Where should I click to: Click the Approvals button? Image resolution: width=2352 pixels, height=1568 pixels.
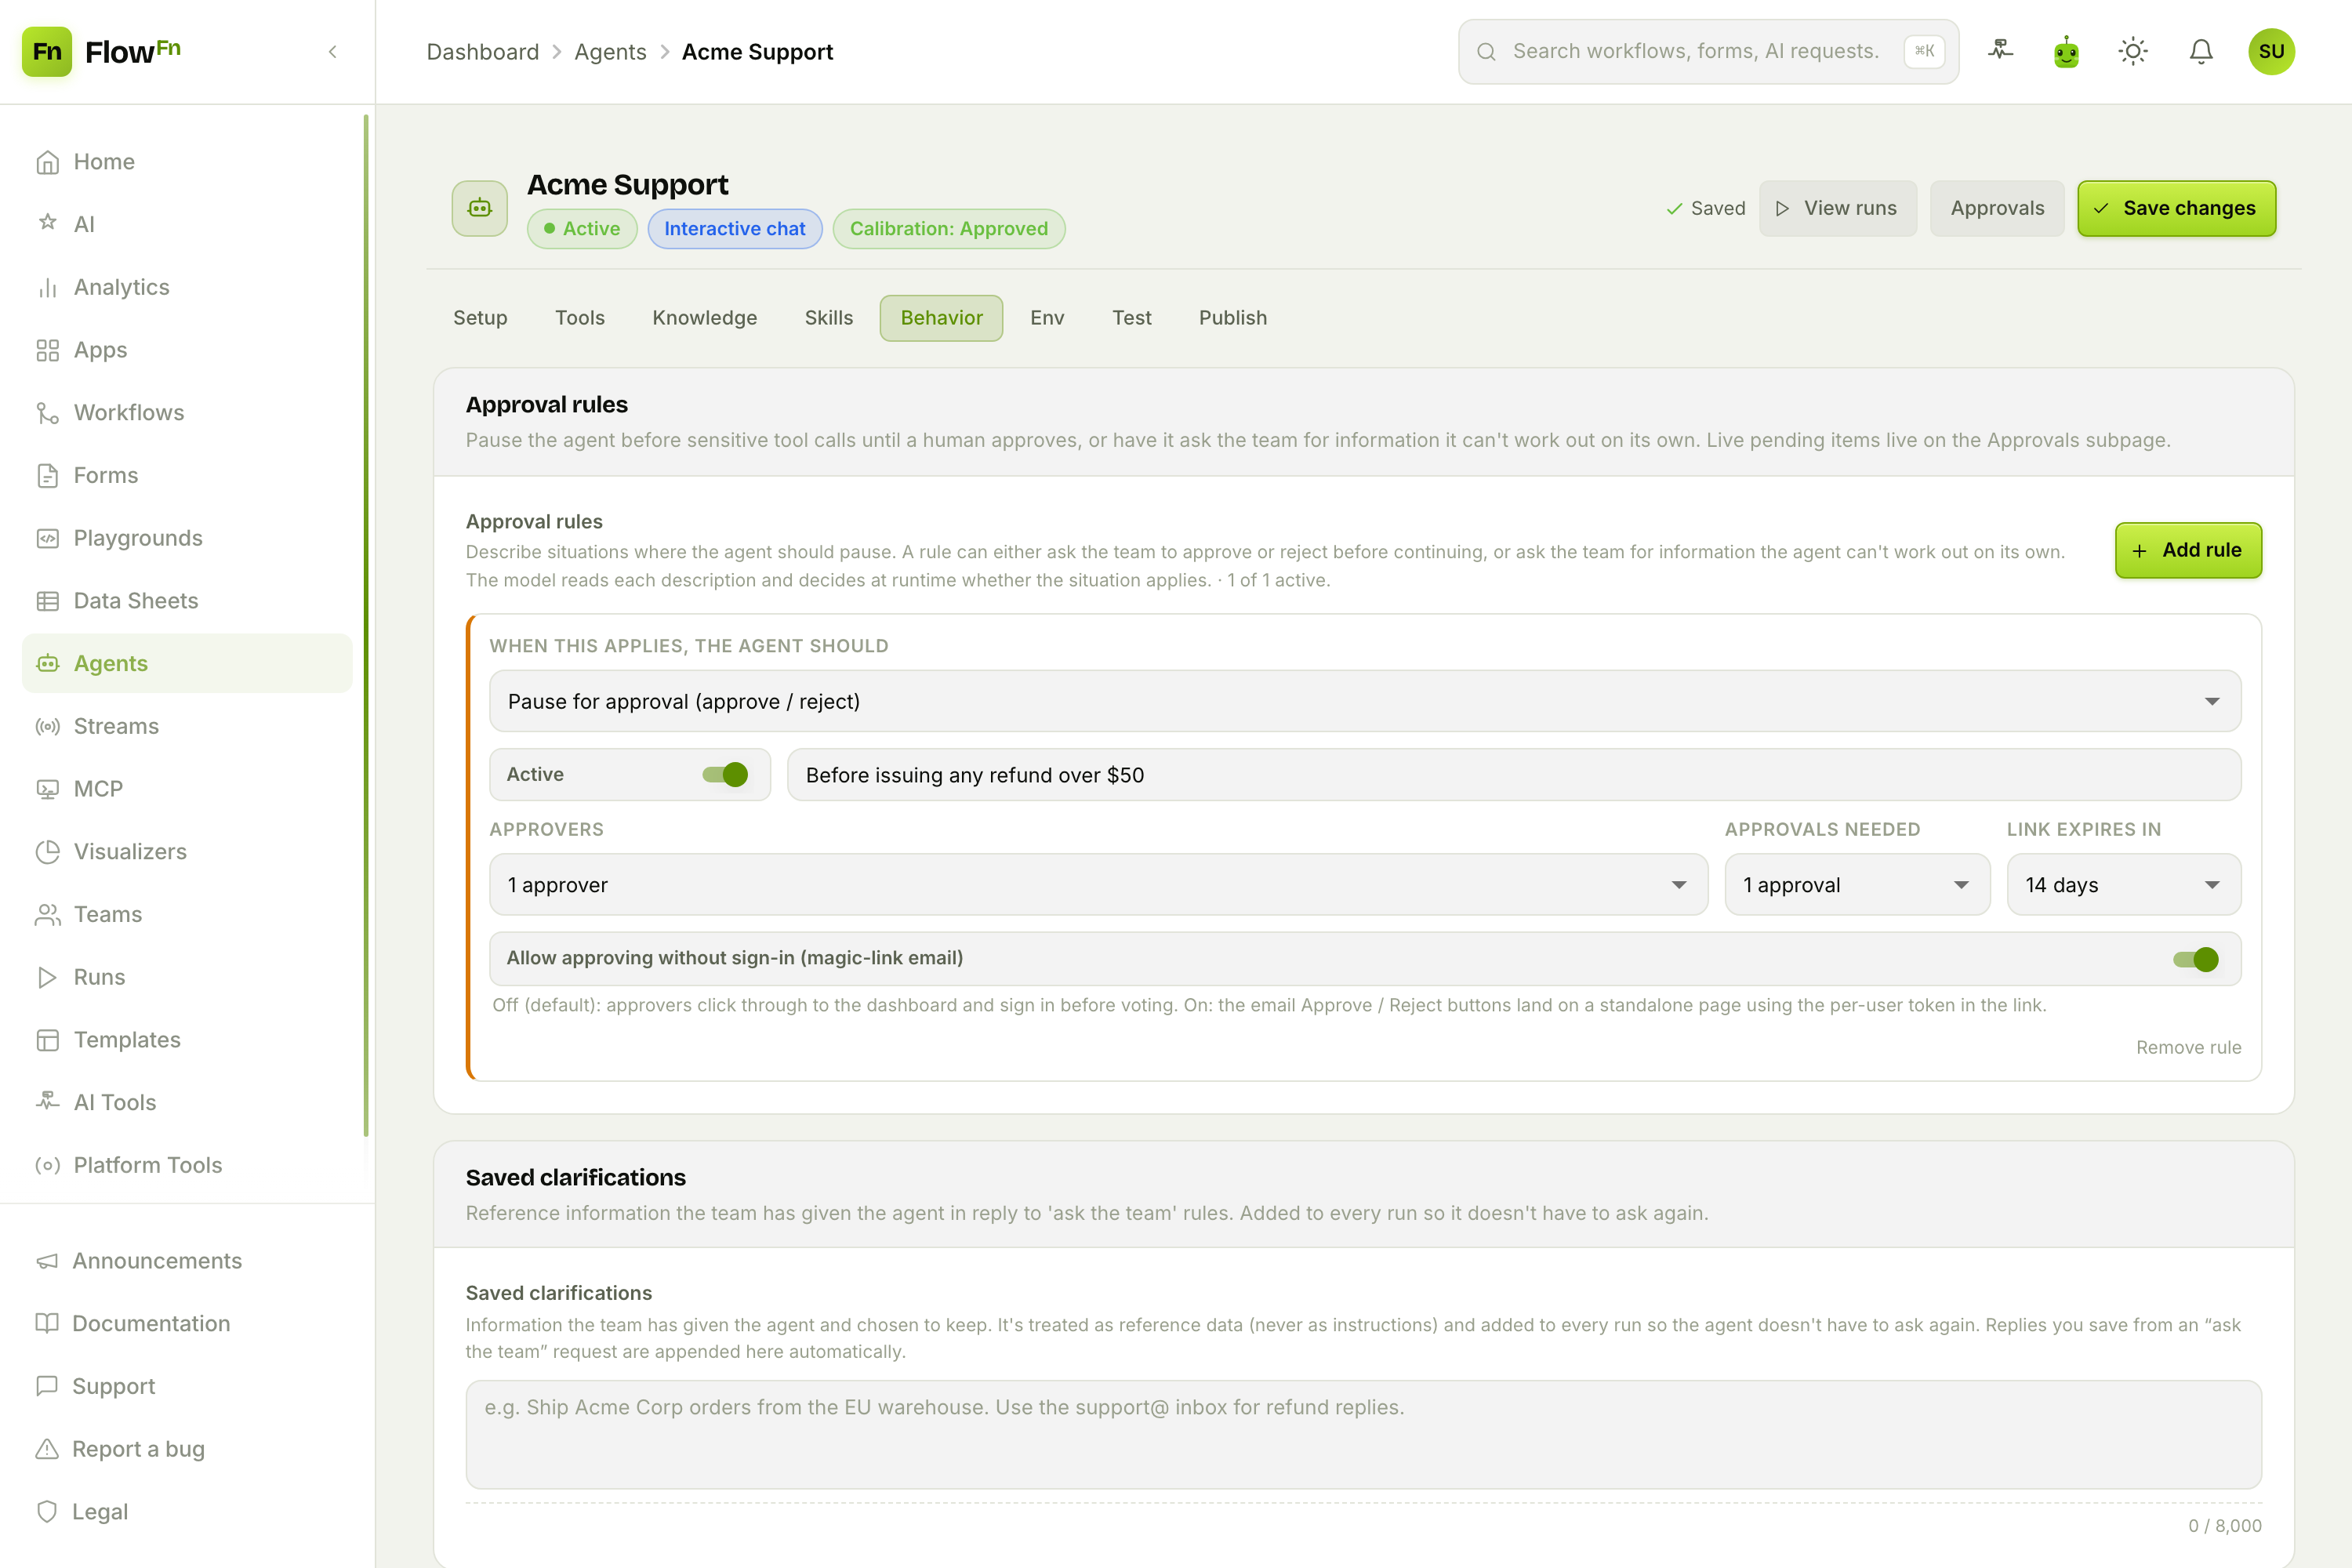tap(1997, 208)
